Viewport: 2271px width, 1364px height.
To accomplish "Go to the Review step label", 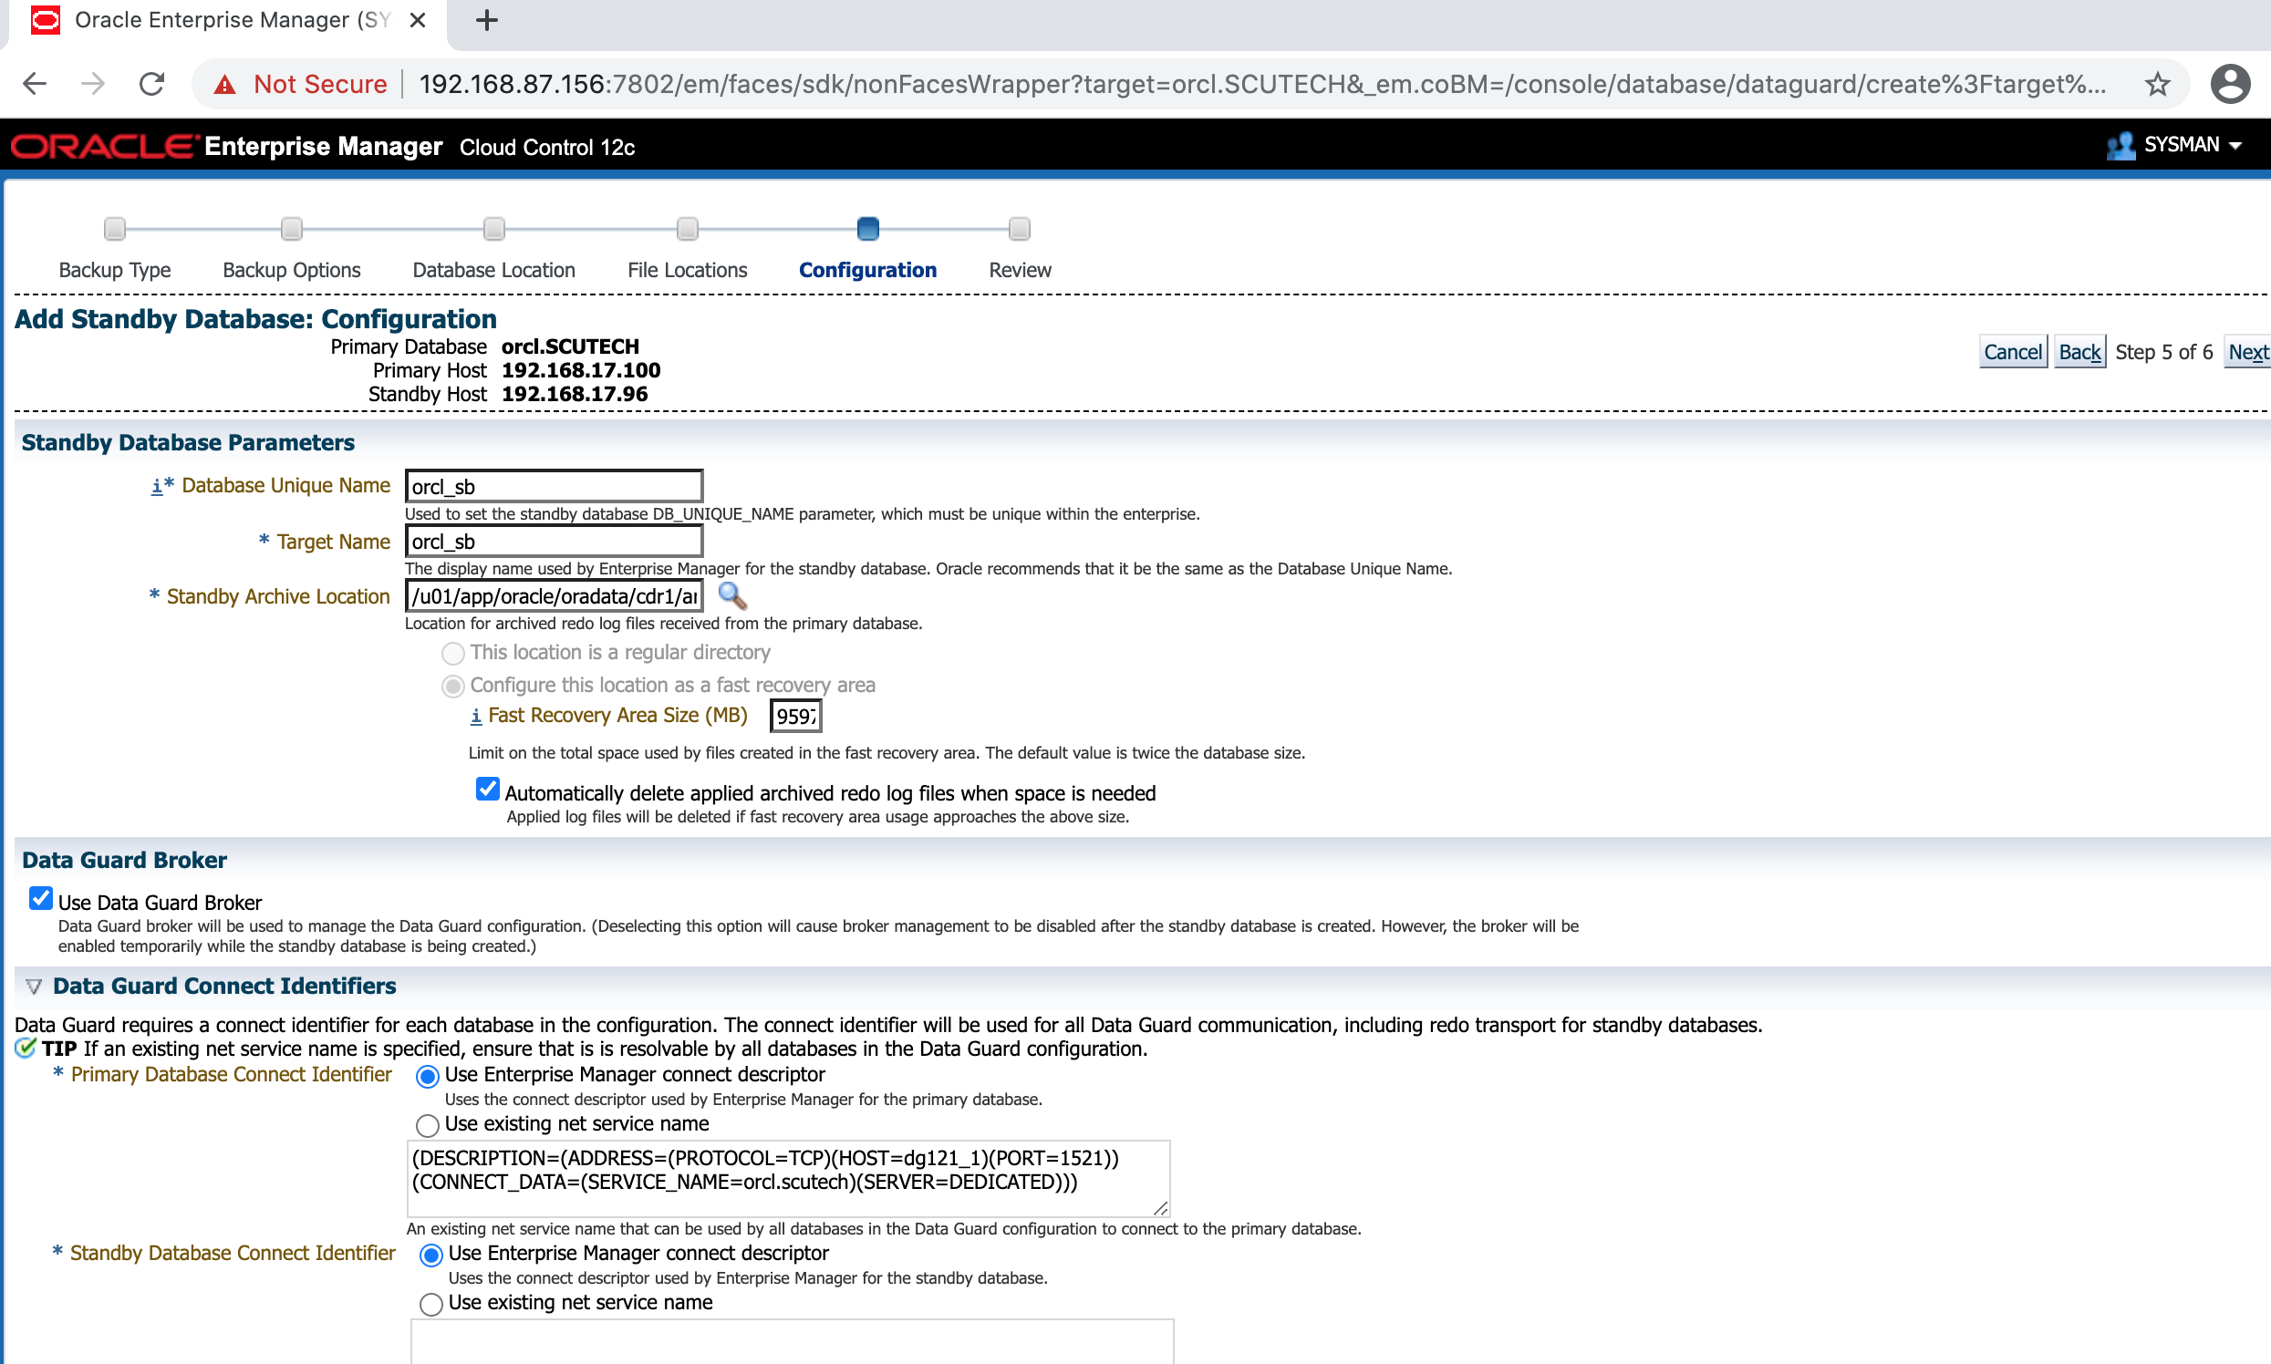I will point(1020,270).
